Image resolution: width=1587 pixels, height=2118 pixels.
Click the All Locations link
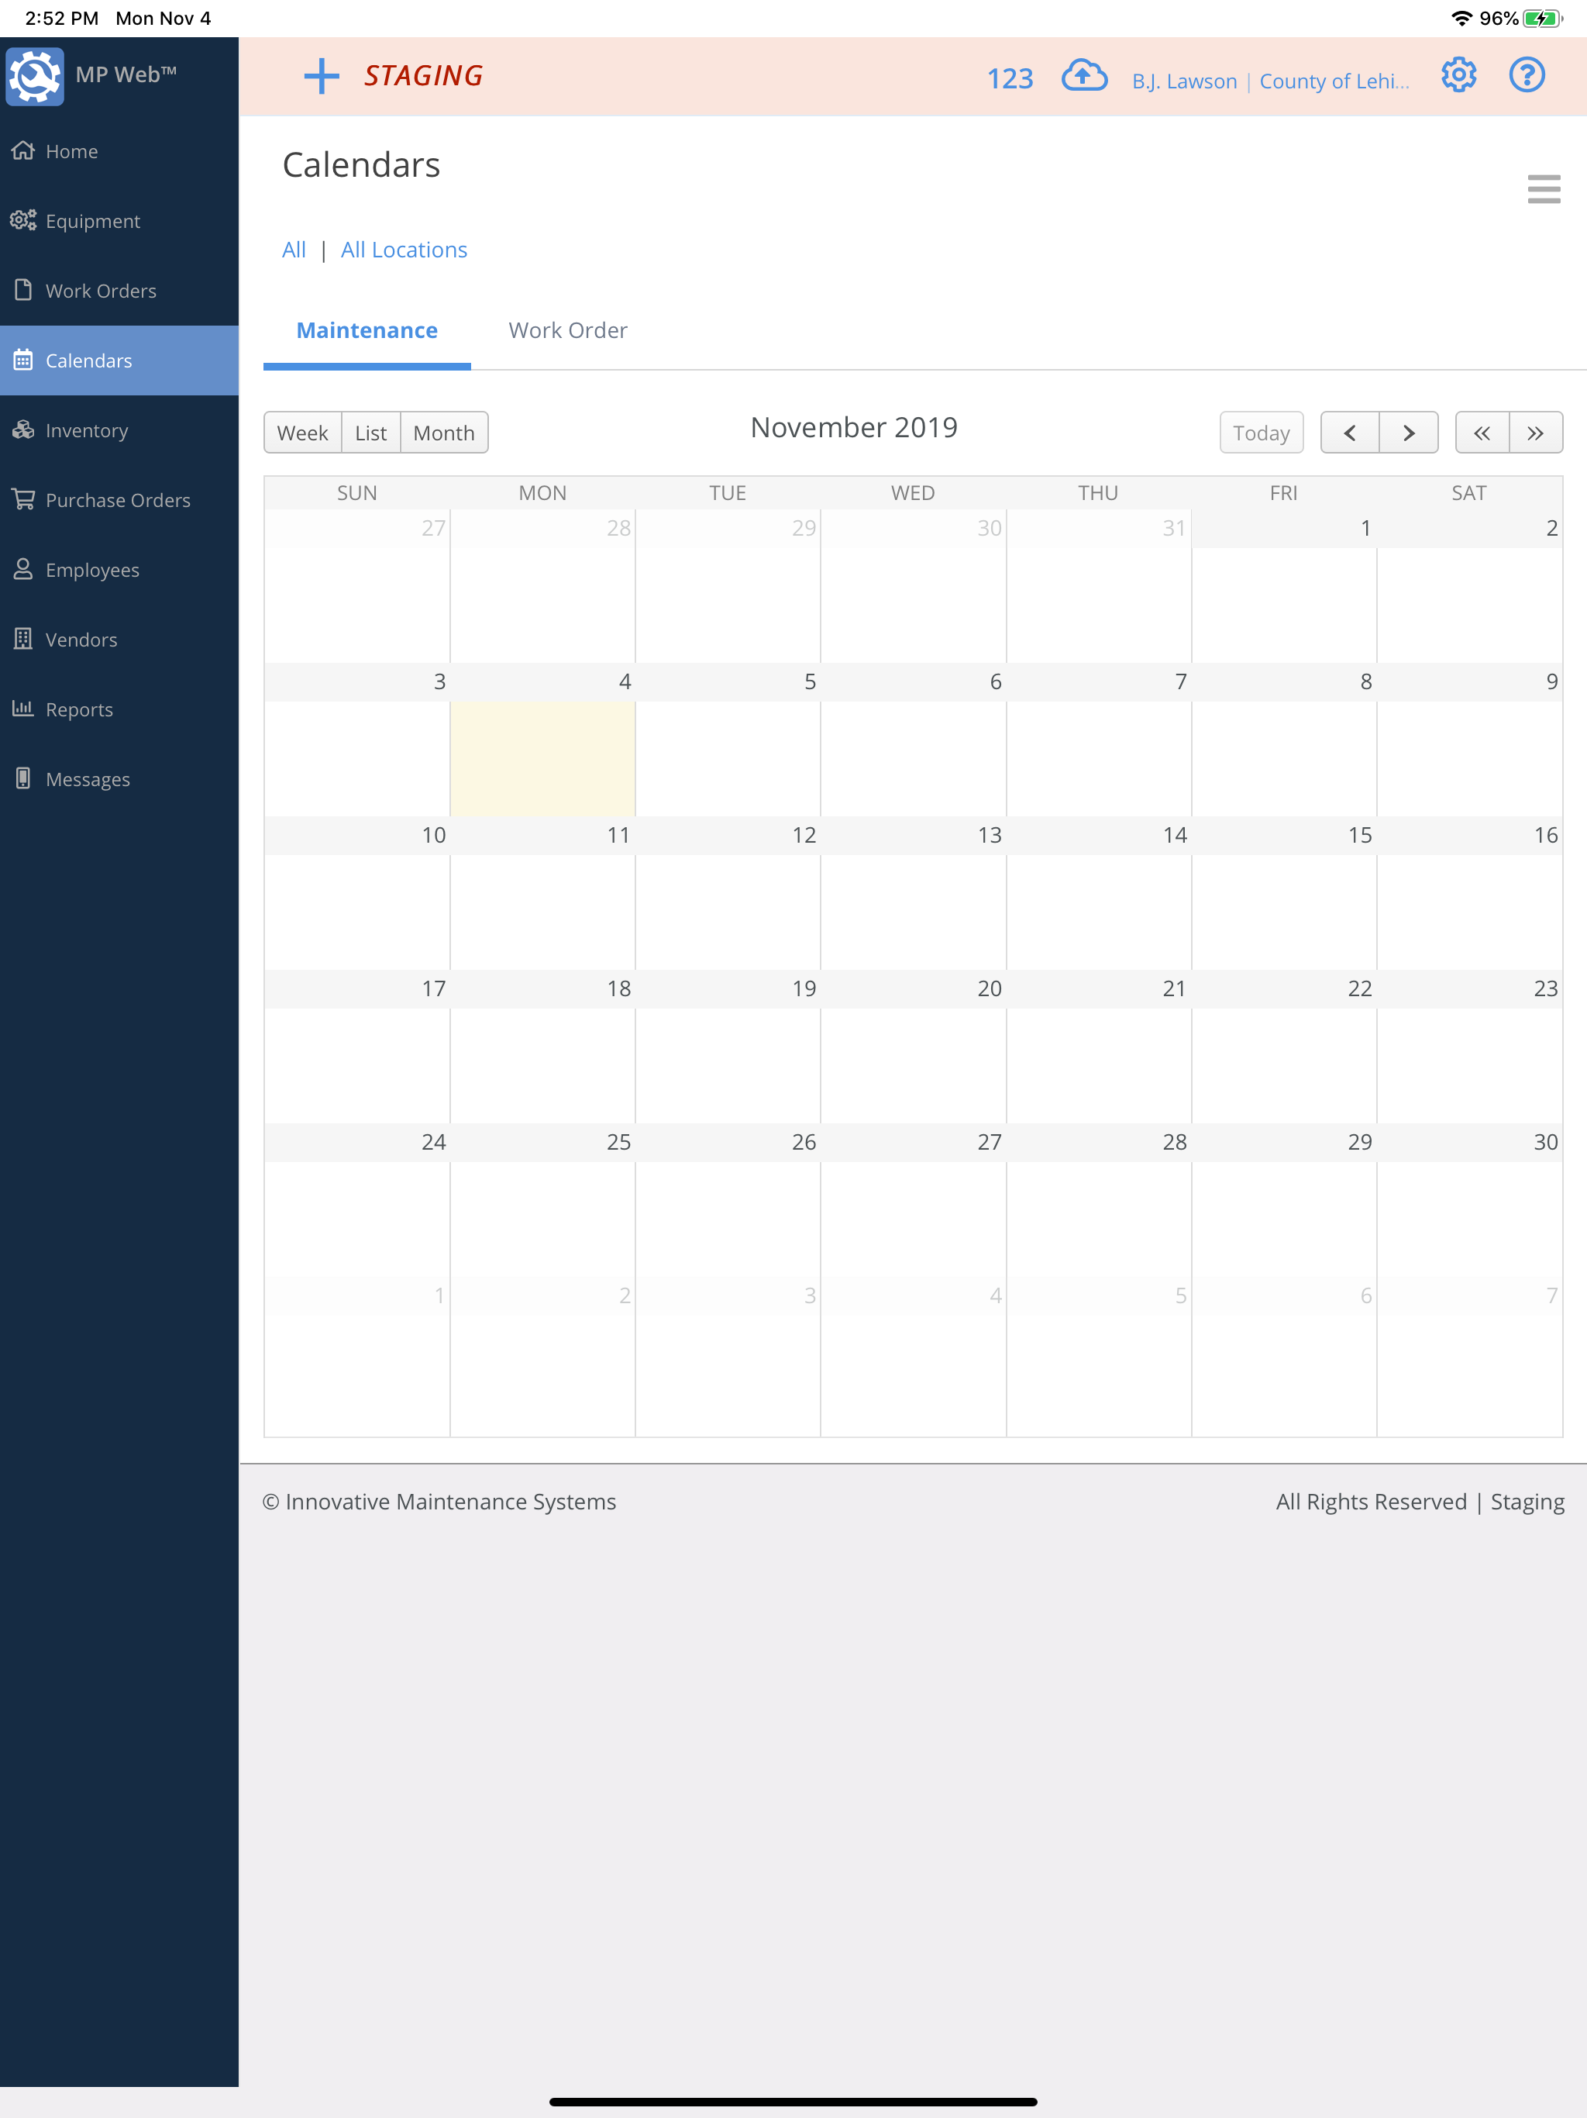pyautogui.click(x=404, y=250)
